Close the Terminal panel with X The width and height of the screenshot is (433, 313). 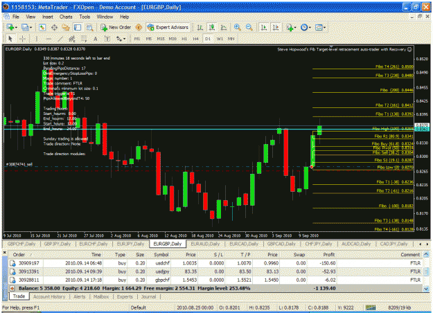4,252
